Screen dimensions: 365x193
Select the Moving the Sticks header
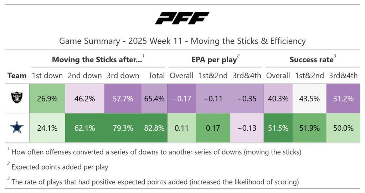[x=97, y=59]
